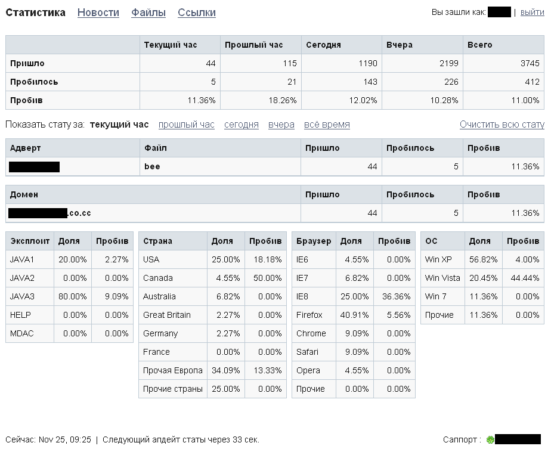Filter stats by сегодня link
Image resolution: width=551 pixels, height=452 pixels.
coord(242,125)
